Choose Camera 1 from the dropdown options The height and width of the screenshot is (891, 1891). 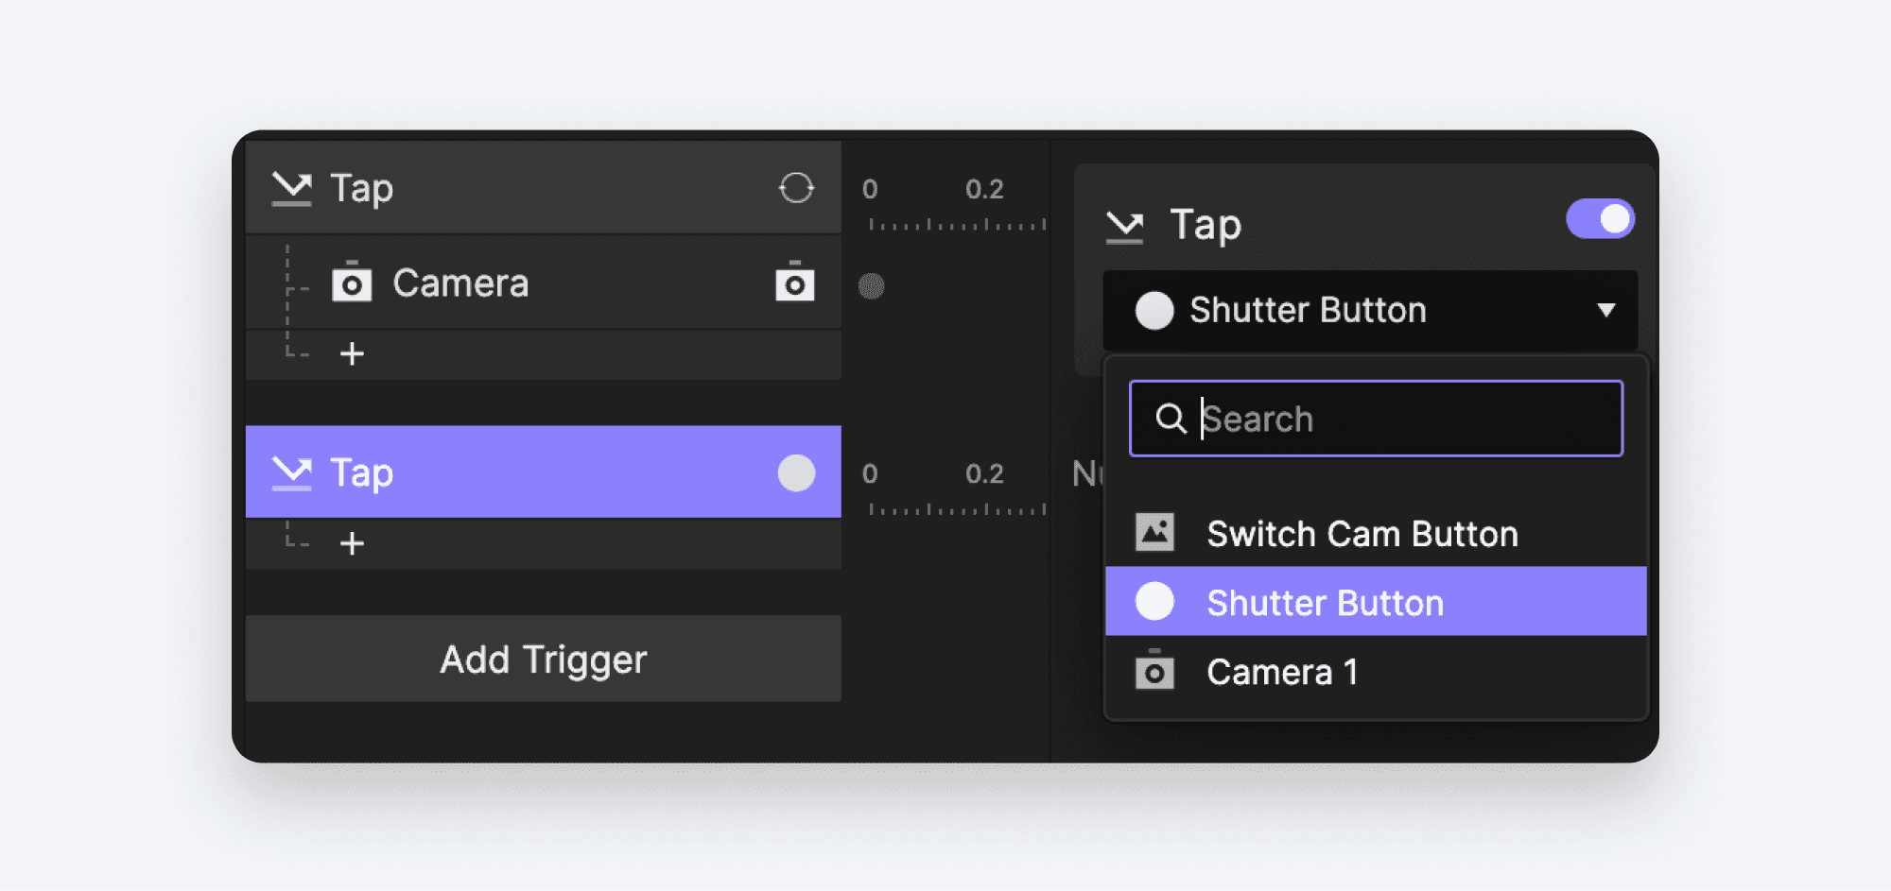(x=1281, y=671)
